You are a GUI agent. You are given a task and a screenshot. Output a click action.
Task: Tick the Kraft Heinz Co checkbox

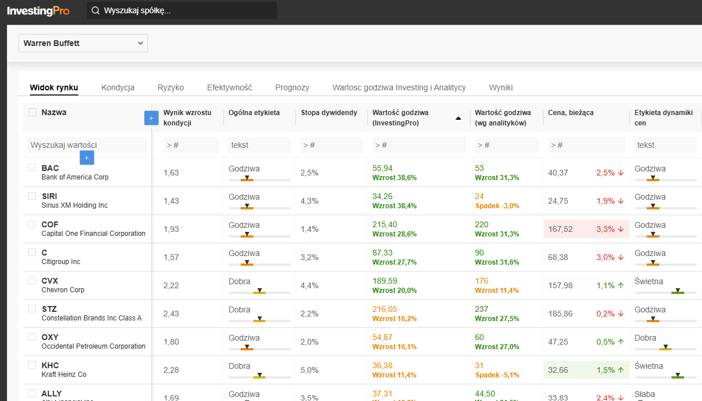32,365
